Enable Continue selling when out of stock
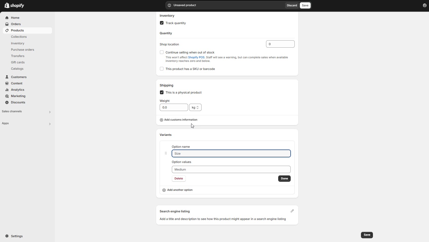The width and height of the screenshot is (429, 242). pyautogui.click(x=162, y=52)
